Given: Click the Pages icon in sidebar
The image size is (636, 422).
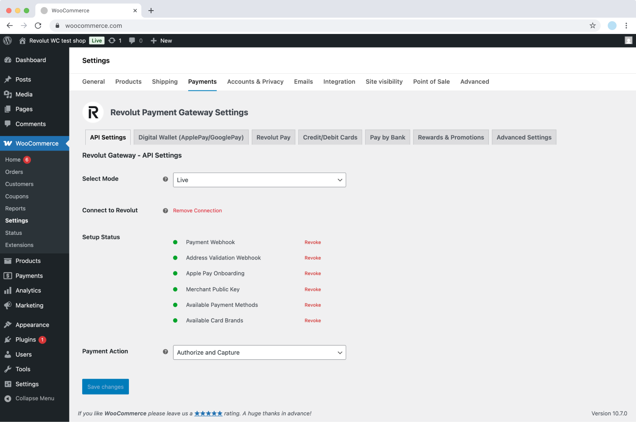Looking at the screenshot, I should point(8,109).
